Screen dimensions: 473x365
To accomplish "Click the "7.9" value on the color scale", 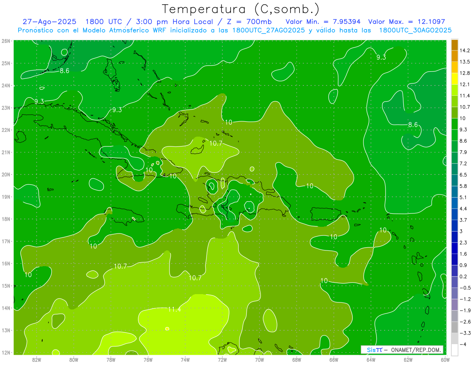I will pos(464,152).
